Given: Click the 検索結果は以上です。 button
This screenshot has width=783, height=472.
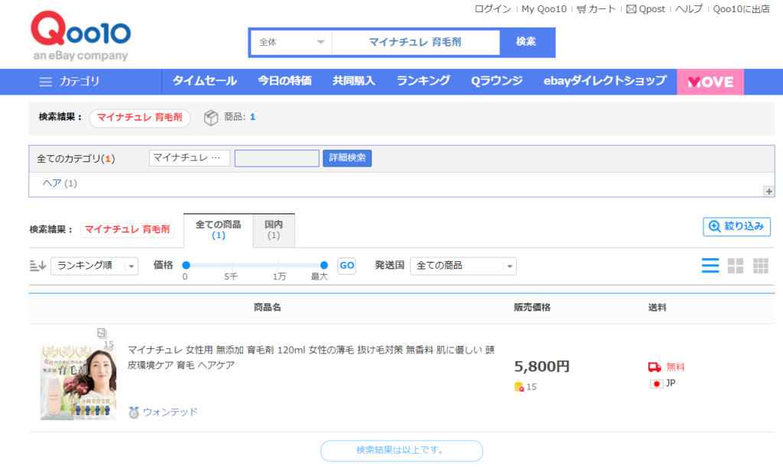Looking at the screenshot, I should click(401, 451).
